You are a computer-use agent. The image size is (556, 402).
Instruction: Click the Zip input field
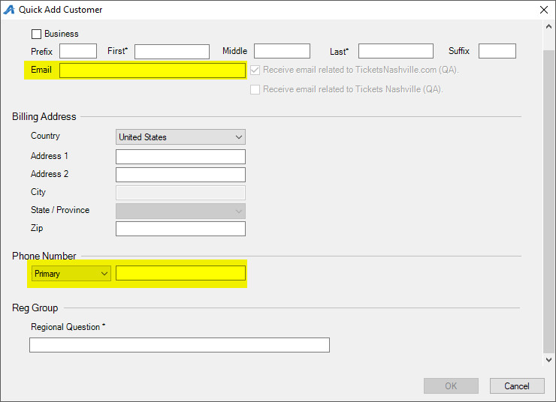(180, 229)
